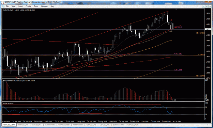Click the current price label 1.4713
Screen dimensions: 213x128
(208, 29)
